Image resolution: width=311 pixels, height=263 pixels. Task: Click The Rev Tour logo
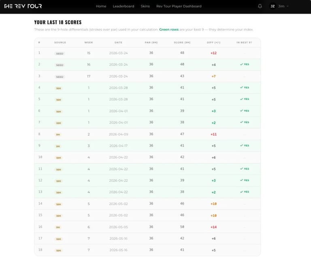pos(23,6)
